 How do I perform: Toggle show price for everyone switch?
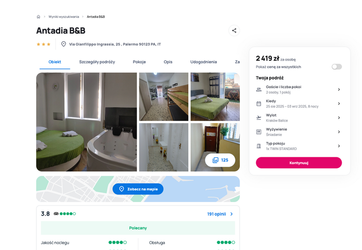click(337, 67)
